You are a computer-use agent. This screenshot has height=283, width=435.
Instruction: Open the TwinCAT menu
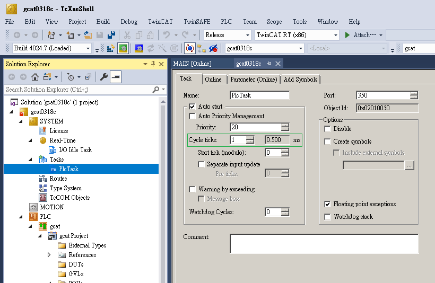point(160,22)
